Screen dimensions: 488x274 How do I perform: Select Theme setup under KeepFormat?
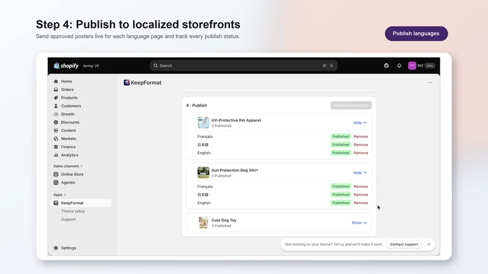click(73, 211)
